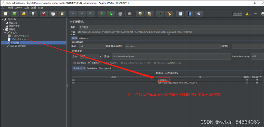Collapse the 线程组 tree node
The height and width of the screenshot is (127, 264).
coord(4,29)
